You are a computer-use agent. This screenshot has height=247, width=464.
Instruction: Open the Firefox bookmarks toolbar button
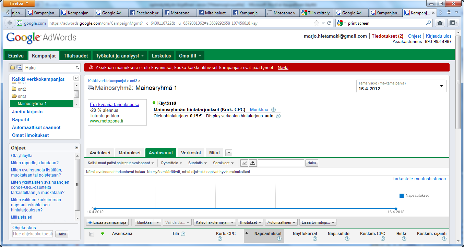click(453, 23)
